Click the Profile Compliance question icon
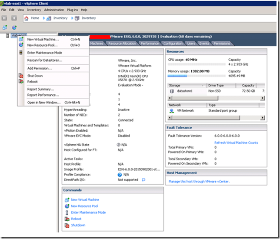Screen dimensions: 280x239 (x=120, y=175)
